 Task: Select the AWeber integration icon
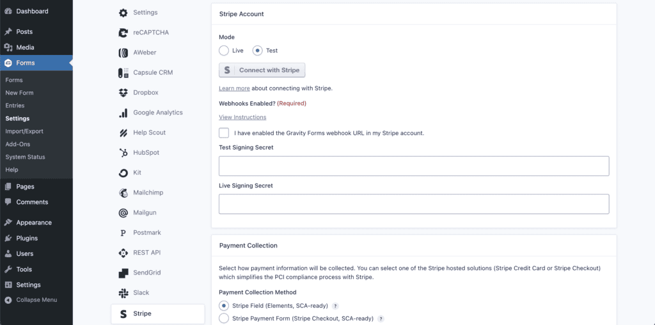coord(123,52)
